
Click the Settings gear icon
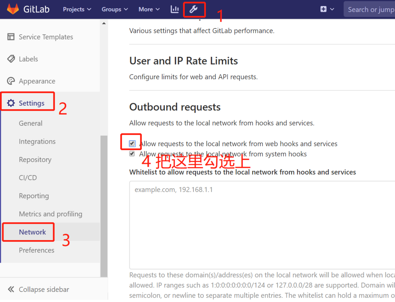click(x=11, y=103)
